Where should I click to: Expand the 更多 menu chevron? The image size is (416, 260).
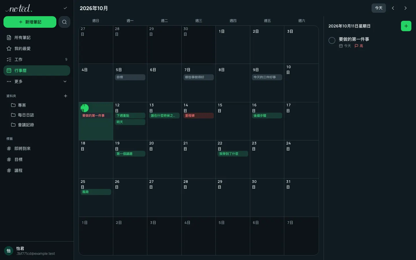[x=65, y=81]
